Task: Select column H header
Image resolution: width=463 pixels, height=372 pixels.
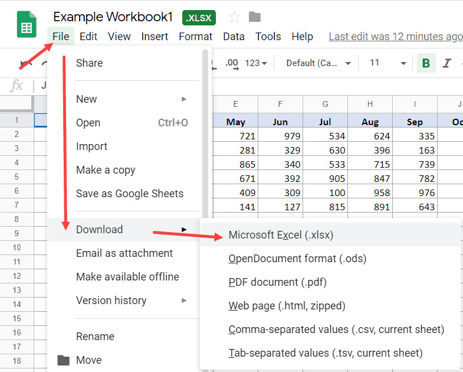Action: (370, 104)
